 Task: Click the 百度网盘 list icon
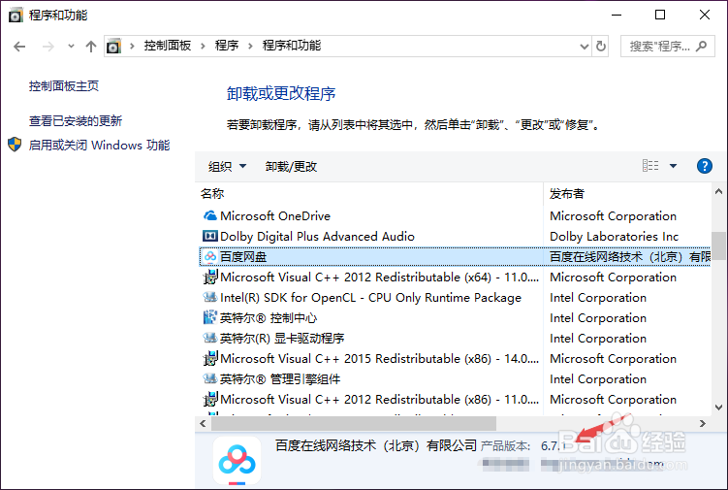coord(210,256)
